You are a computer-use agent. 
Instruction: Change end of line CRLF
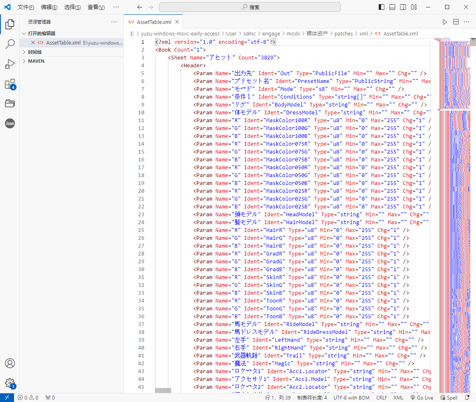point(381,397)
